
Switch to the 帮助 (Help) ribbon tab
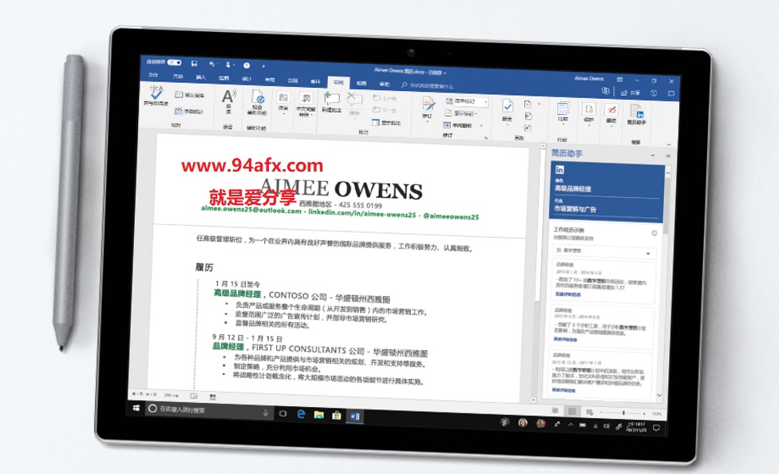(384, 84)
